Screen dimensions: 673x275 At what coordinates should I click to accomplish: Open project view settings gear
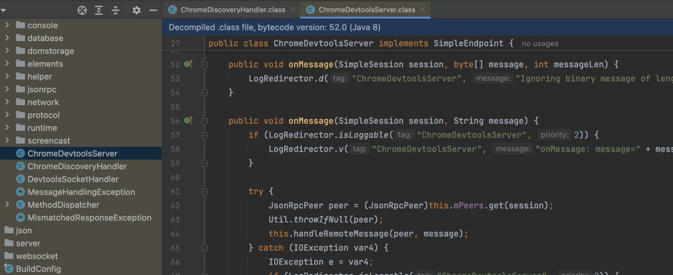(x=136, y=11)
